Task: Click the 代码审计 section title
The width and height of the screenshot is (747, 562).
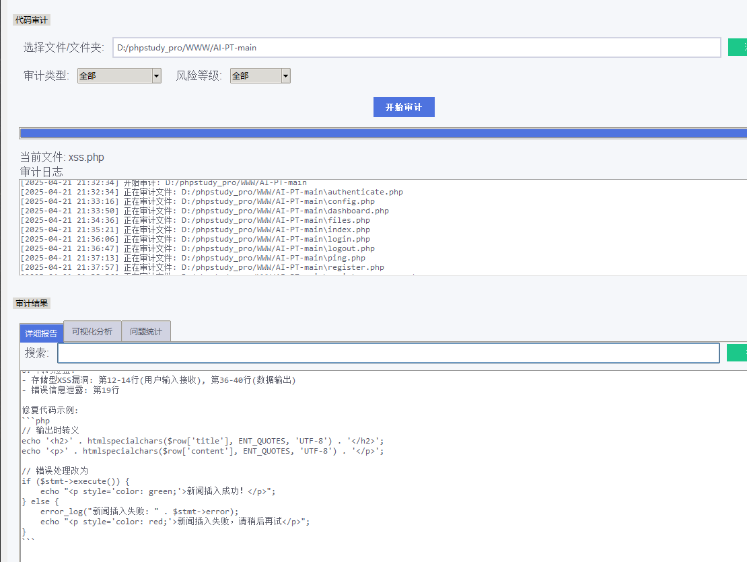Action: coord(32,20)
